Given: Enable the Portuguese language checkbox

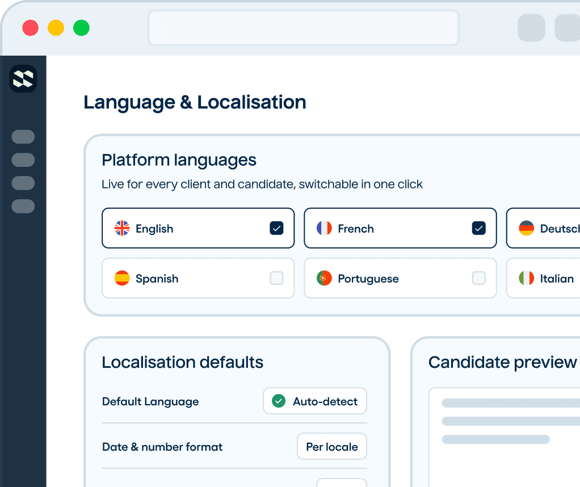Looking at the screenshot, I should tap(478, 278).
